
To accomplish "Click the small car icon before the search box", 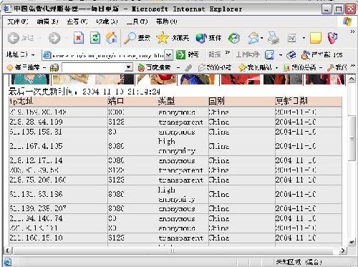I will click(x=54, y=68).
